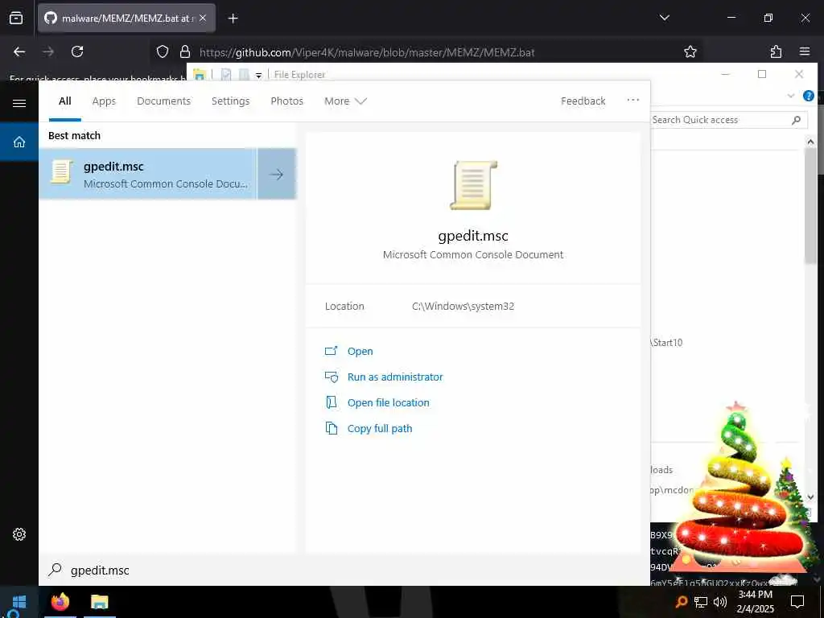Select the gpedit.msc best match result
The width and height of the screenshot is (824, 618).
pos(148,174)
